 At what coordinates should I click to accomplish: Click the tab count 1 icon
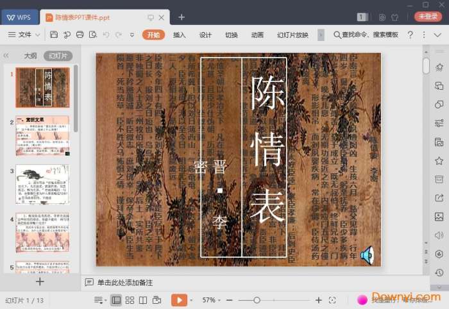(362, 17)
